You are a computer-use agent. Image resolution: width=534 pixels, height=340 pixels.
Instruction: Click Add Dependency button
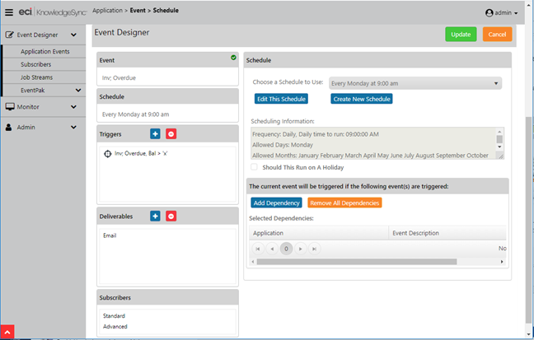click(277, 203)
